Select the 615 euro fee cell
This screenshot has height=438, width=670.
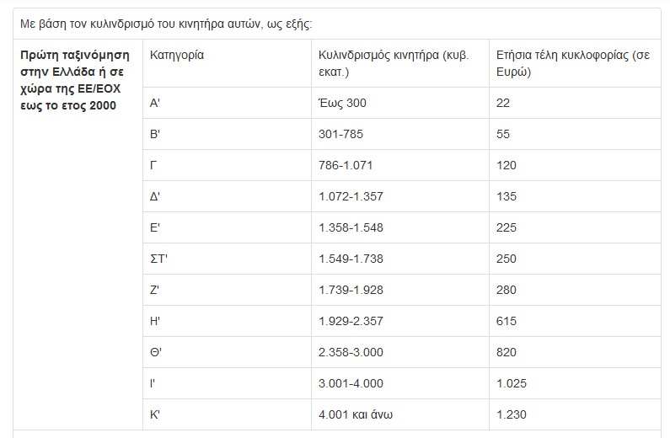[507, 321]
